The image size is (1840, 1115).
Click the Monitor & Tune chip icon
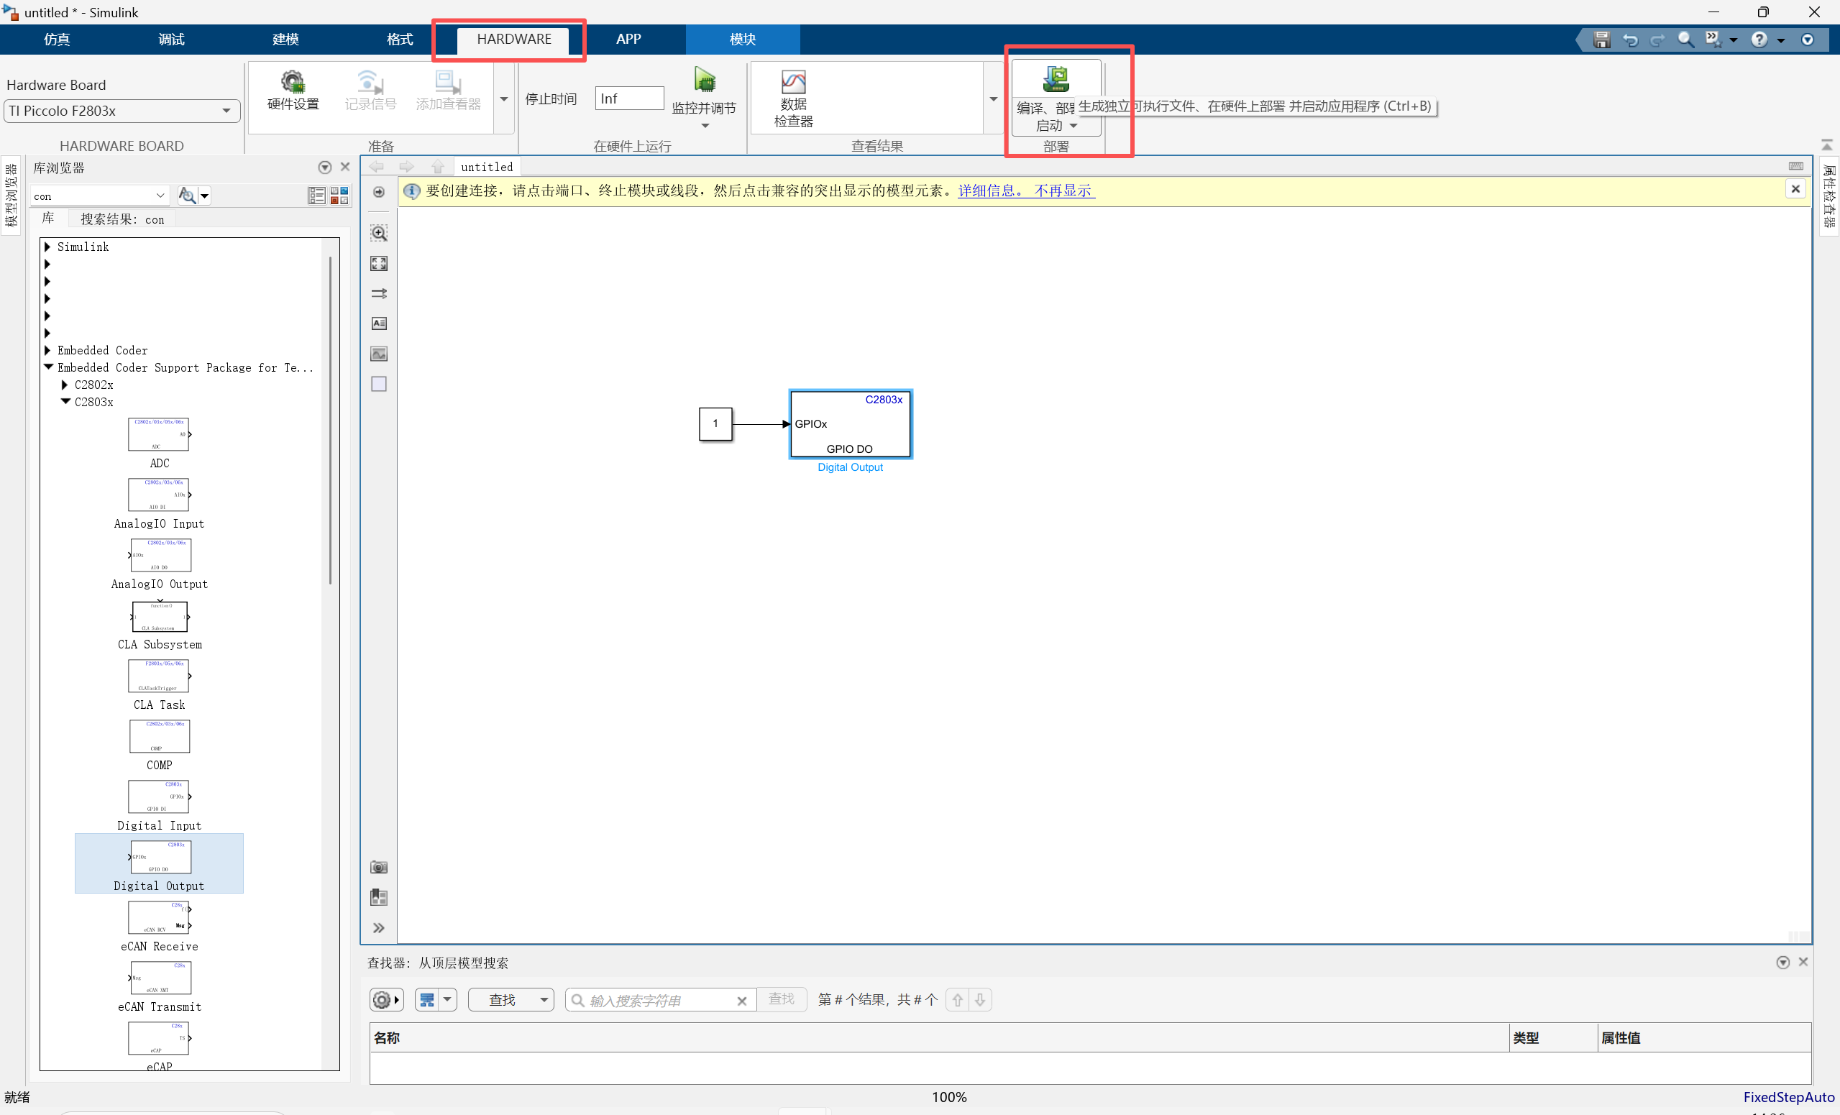704,80
